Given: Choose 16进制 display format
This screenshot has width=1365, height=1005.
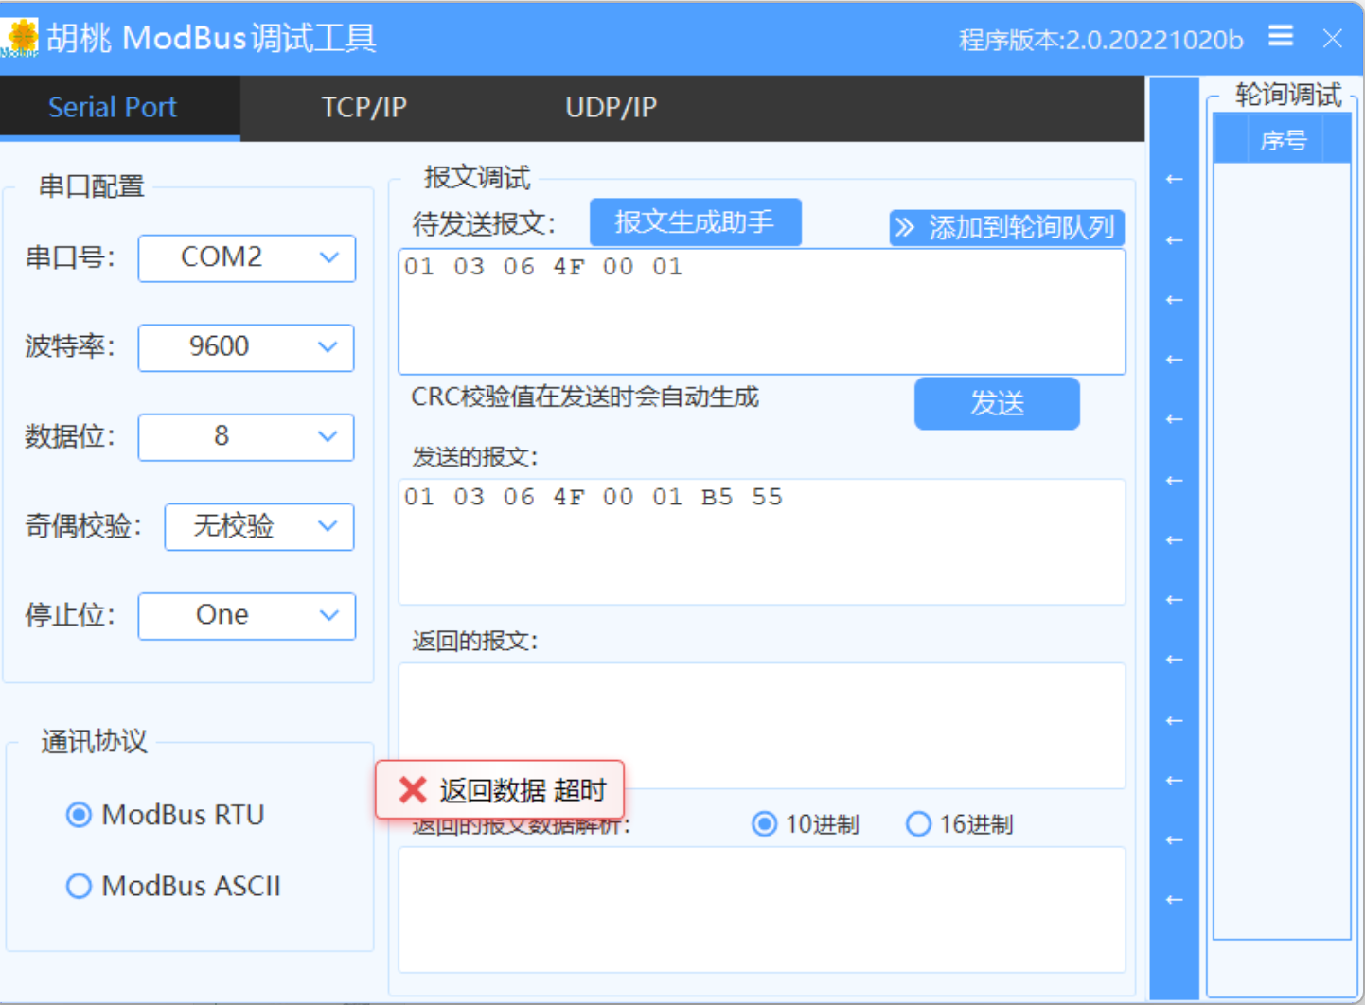Looking at the screenshot, I should coord(918,824).
